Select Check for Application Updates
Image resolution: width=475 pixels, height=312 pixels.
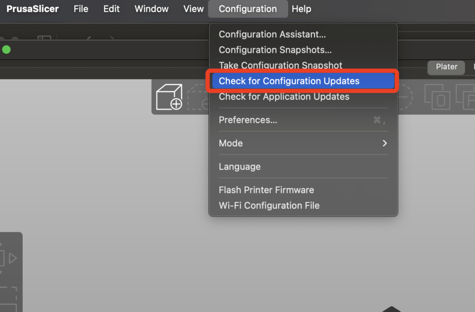pyautogui.click(x=284, y=96)
